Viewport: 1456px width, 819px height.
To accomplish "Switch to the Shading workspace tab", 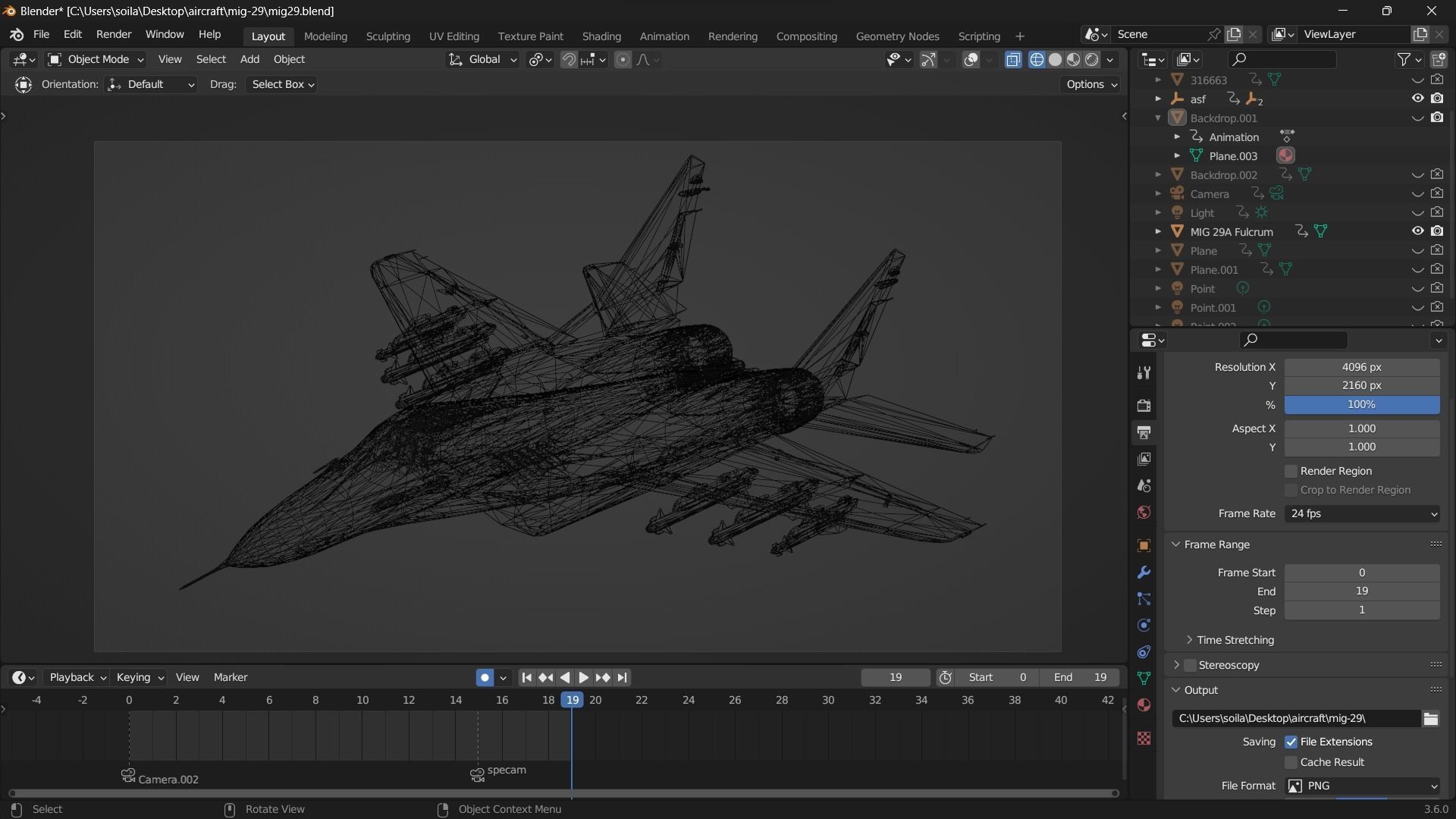I will 601,36.
